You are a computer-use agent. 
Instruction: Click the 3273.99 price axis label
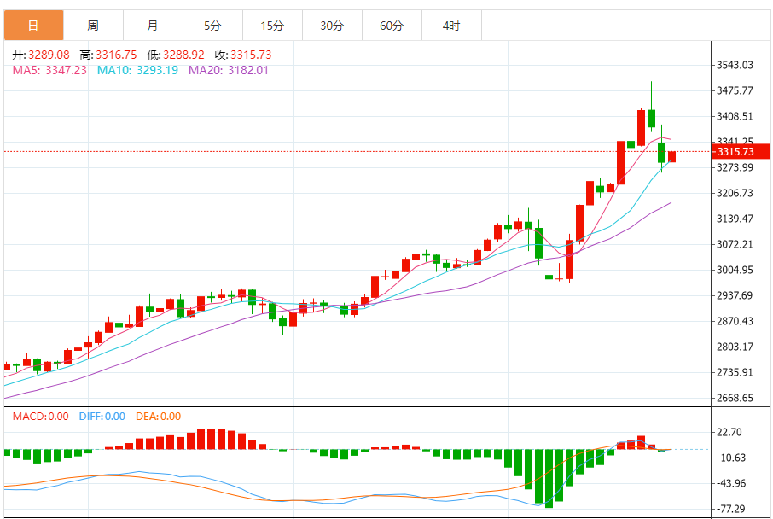pyautogui.click(x=735, y=167)
